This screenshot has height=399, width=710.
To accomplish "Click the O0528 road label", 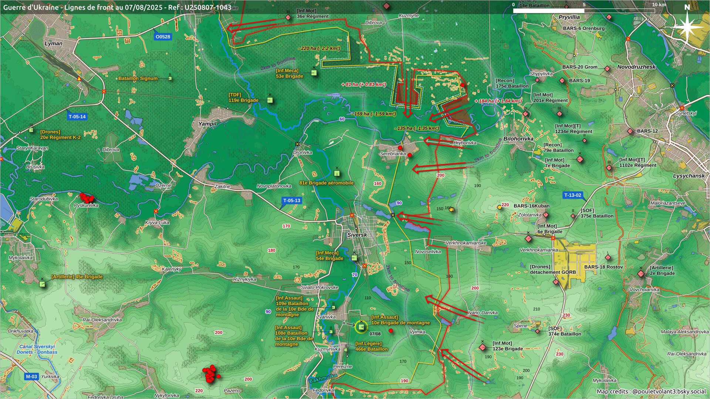I will point(163,37).
